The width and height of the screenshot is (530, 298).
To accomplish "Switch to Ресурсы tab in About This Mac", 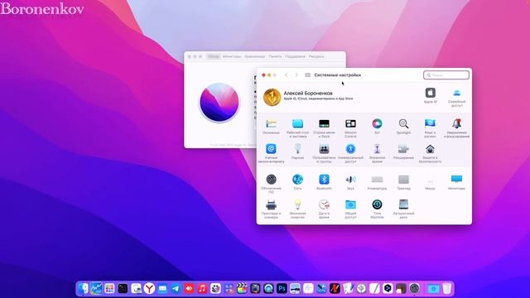I will coord(316,56).
